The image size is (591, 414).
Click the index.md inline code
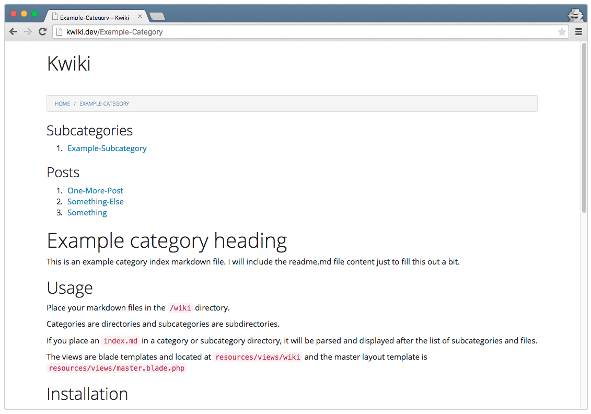121,341
